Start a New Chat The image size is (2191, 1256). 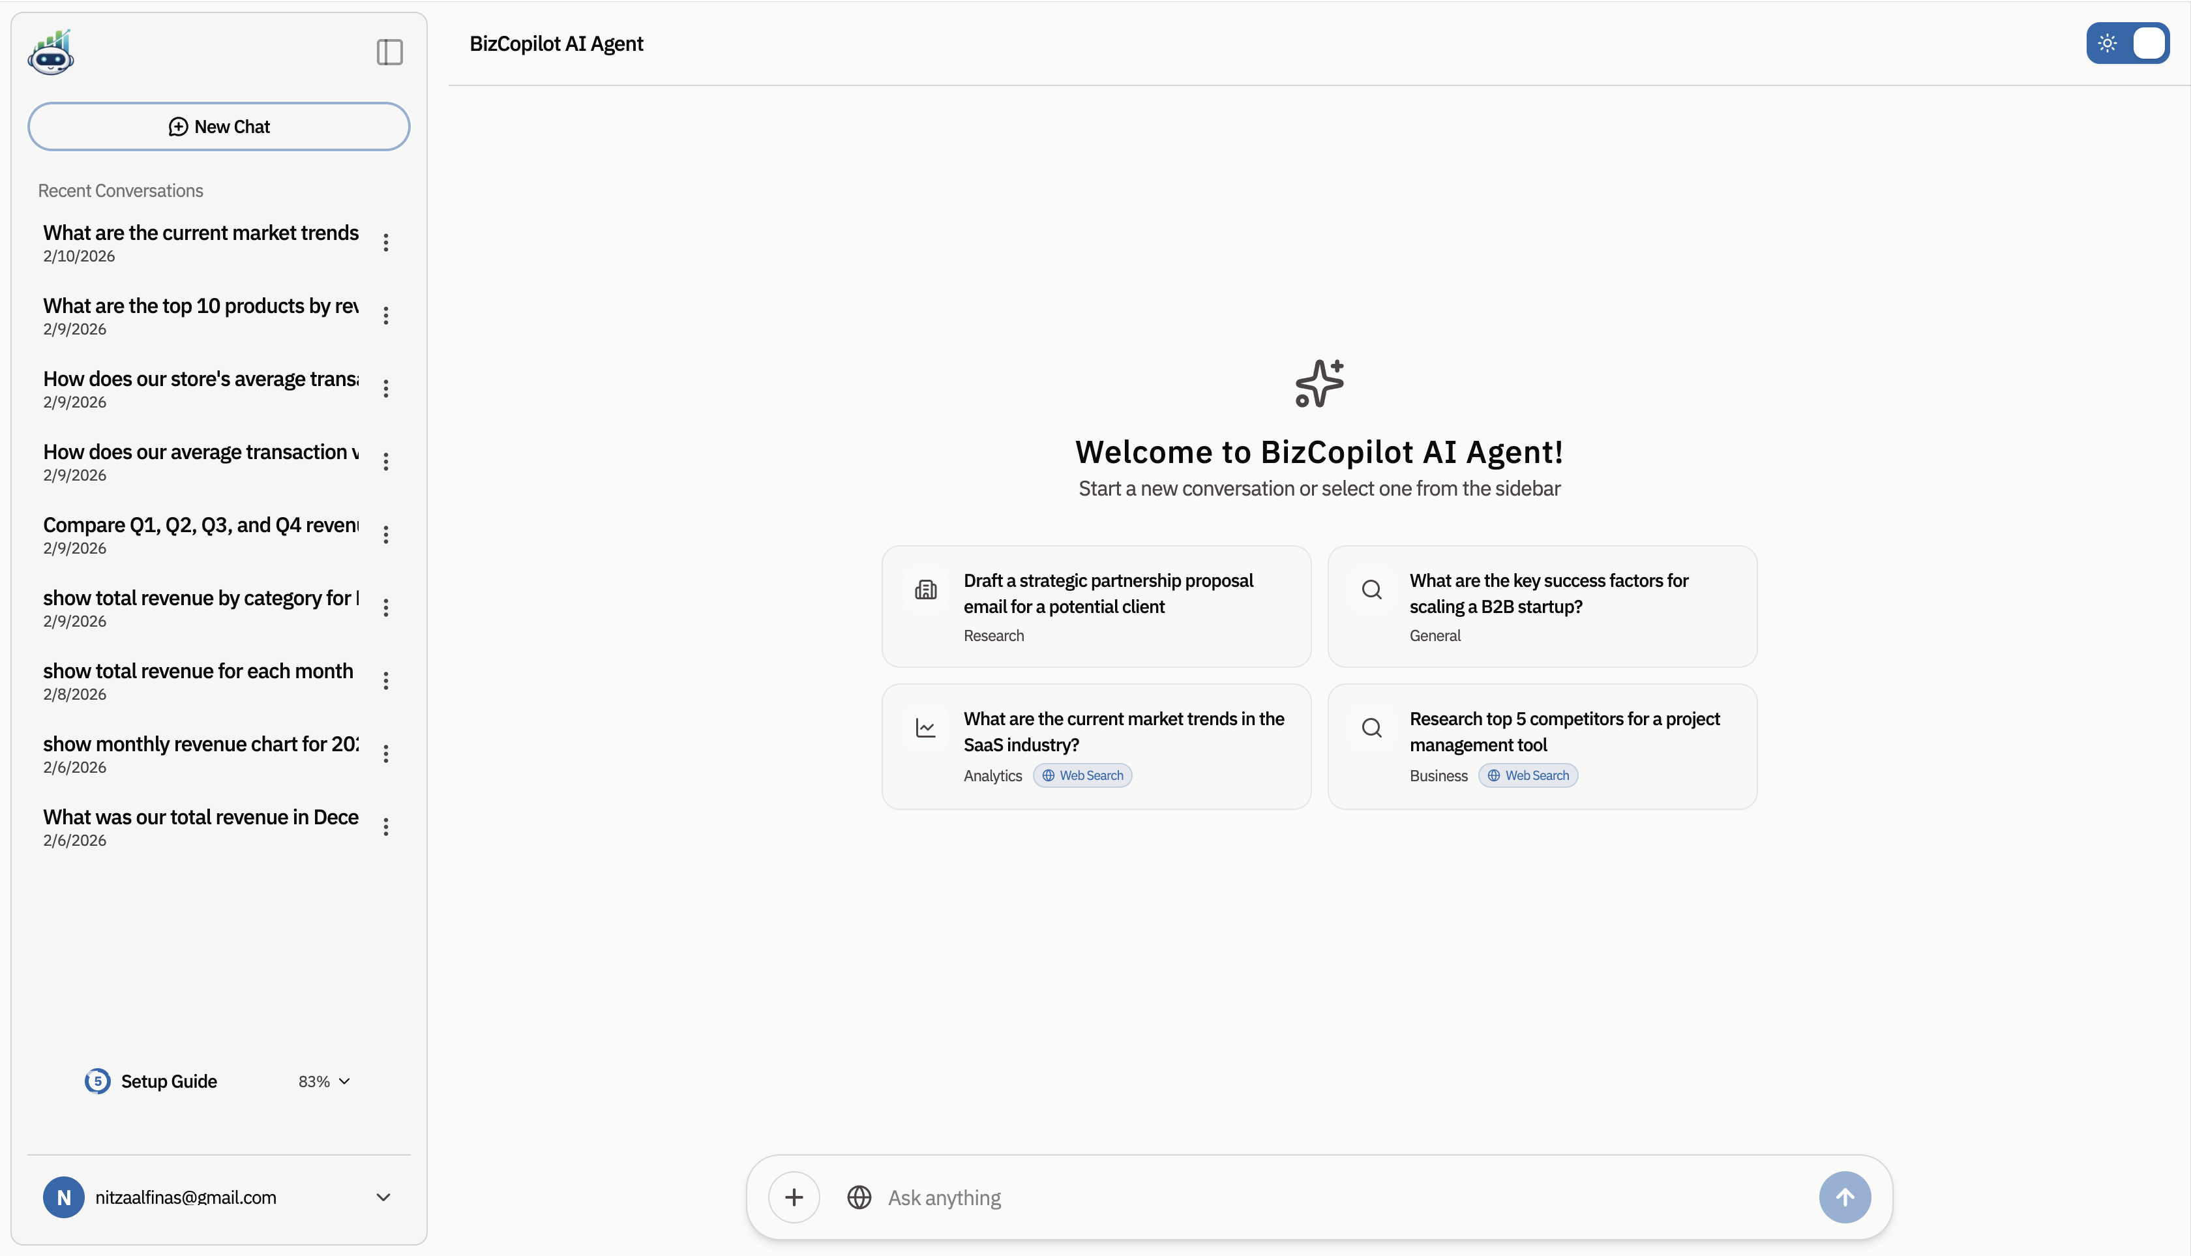[x=218, y=127]
